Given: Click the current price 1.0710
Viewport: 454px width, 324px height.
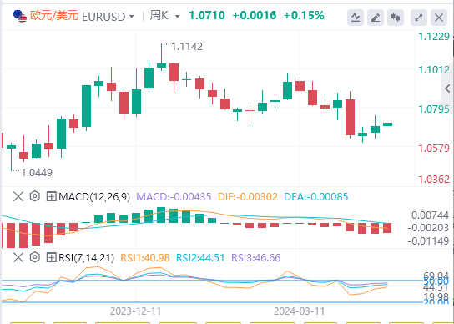Looking at the screenshot, I should (207, 15).
